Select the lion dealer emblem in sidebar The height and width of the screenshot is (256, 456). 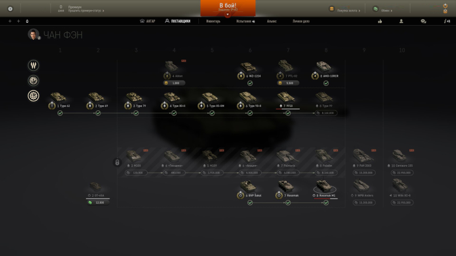[x=34, y=80]
